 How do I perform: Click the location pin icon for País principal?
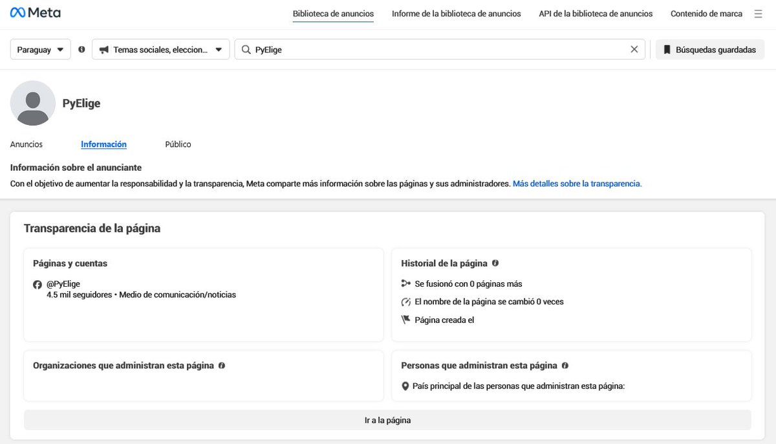405,386
